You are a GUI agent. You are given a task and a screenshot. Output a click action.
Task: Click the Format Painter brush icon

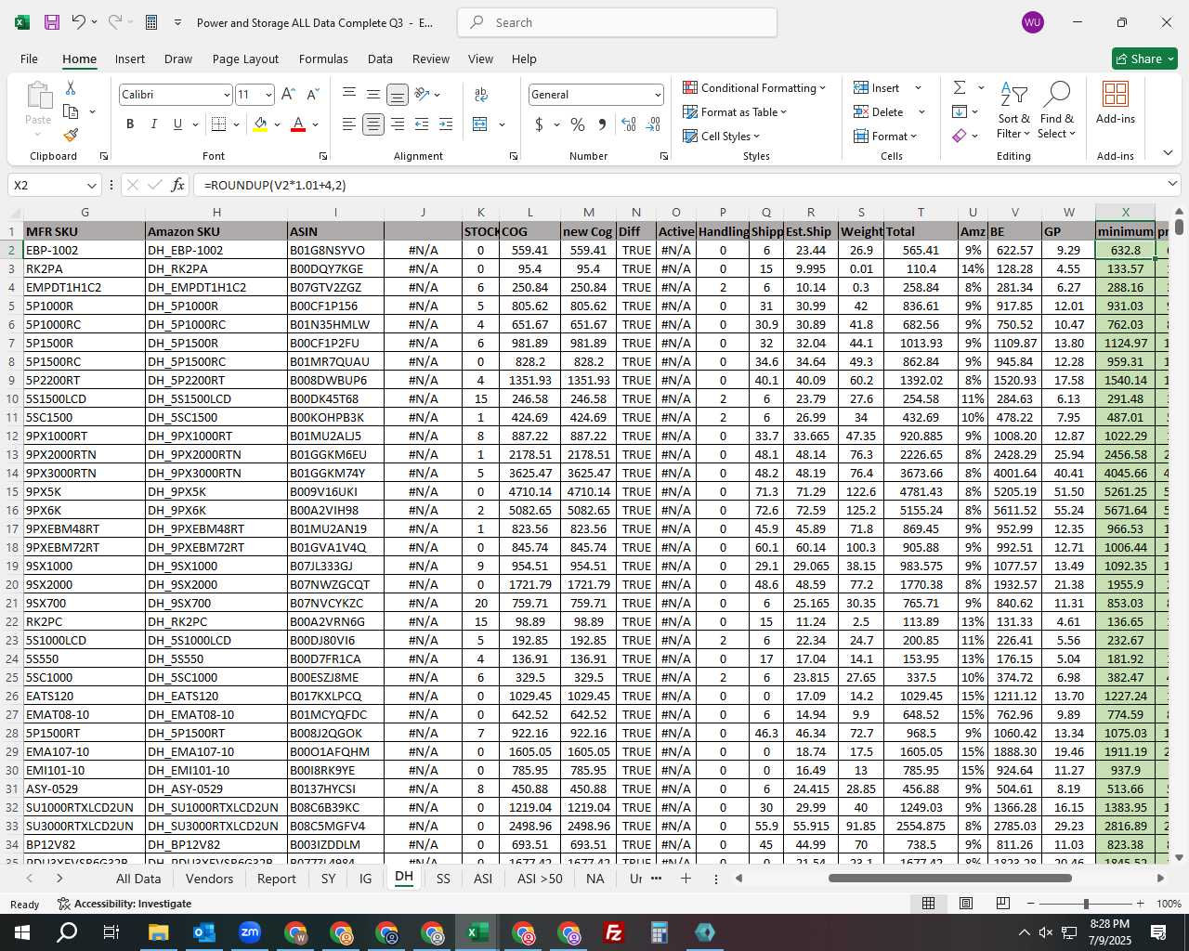pos(71,135)
